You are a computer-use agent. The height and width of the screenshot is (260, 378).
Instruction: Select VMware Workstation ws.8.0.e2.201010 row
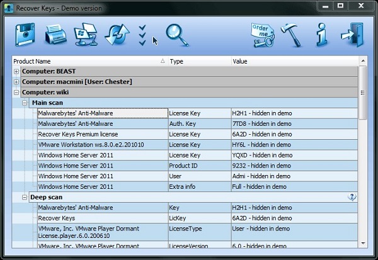pos(197,145)
